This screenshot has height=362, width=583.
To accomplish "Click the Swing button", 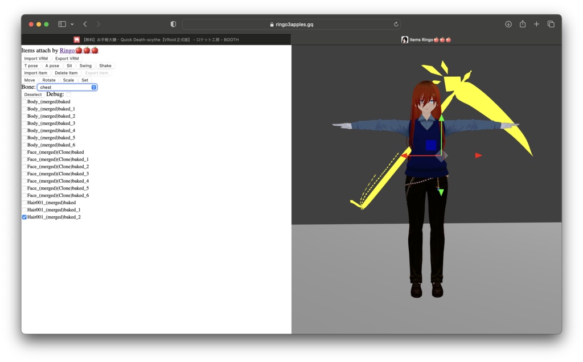I will pos(85,65).
